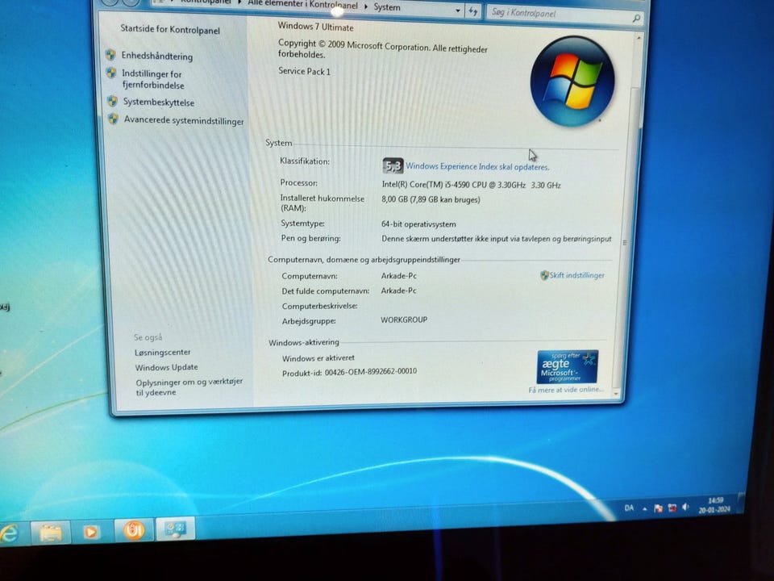The width and height of the screenshot is (774, 581).
Task: Follow the Få mere at vide online link
Action: tap(566, 390)
